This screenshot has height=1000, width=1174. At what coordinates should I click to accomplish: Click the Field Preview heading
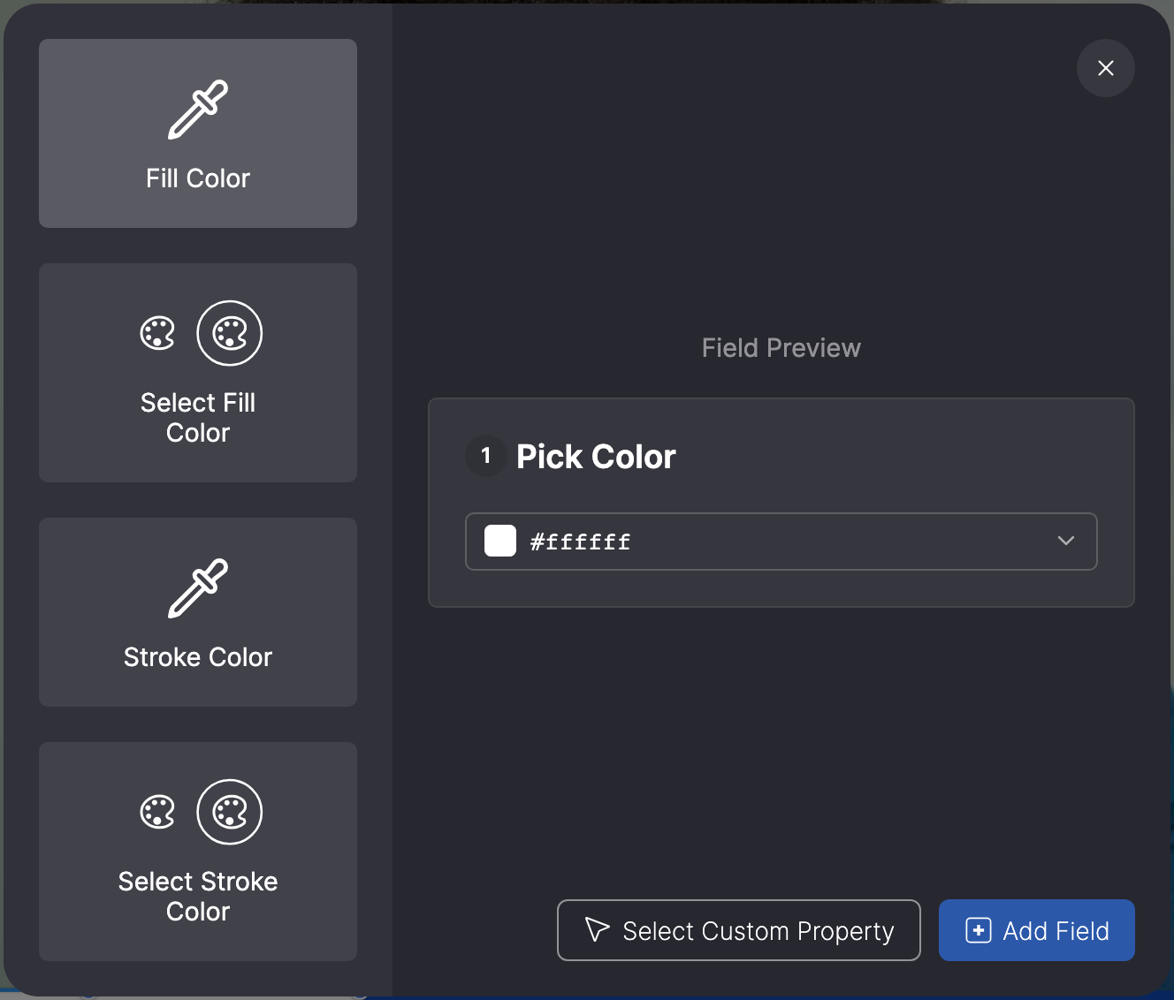pyautogui.click(x=781, y=348)
